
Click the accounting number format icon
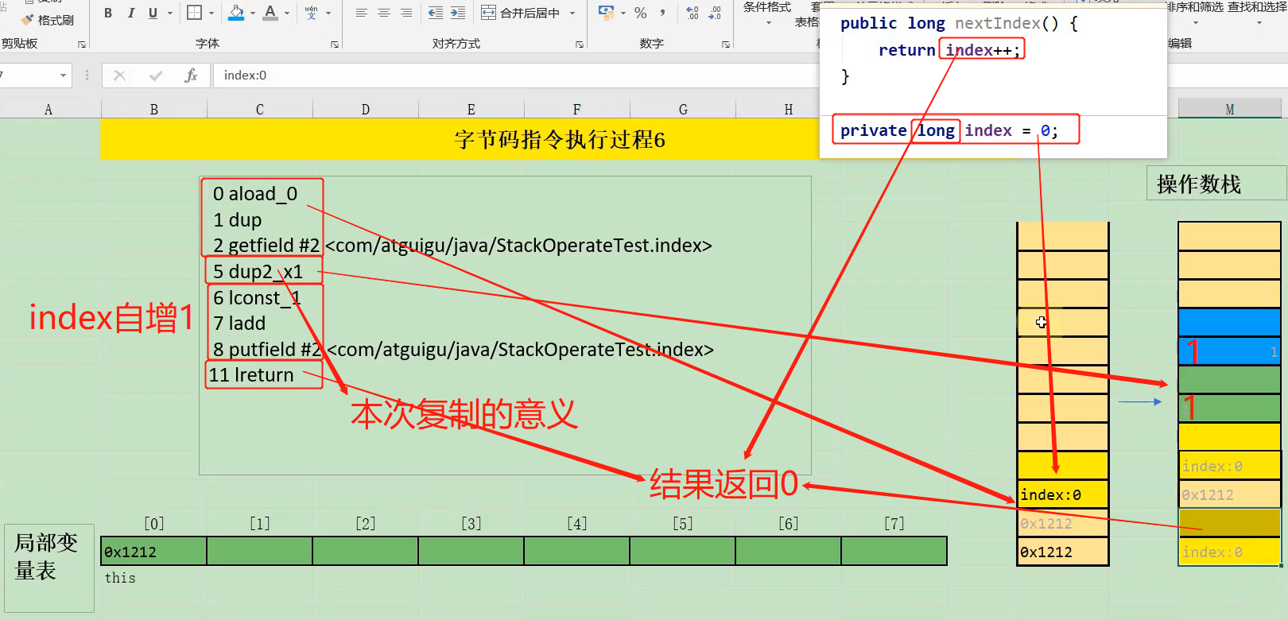point(607,13)
